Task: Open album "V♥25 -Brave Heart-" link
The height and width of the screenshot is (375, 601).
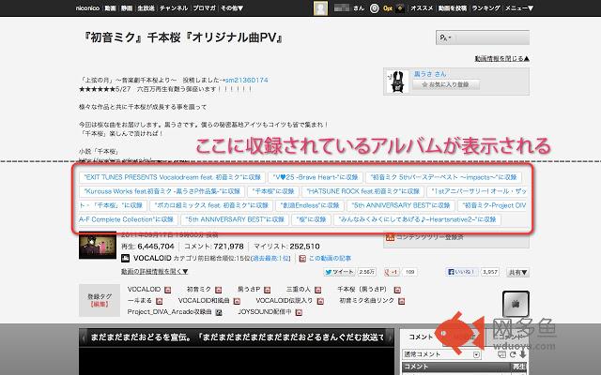Action: [316, 177]
